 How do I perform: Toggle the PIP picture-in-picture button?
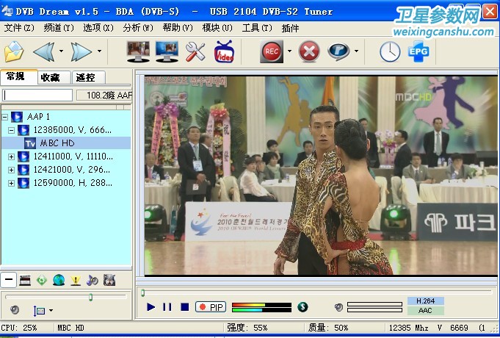211,307
